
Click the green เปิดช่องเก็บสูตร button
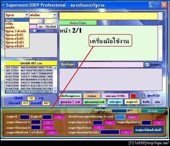pyautogui.click(x=78, y=23)
